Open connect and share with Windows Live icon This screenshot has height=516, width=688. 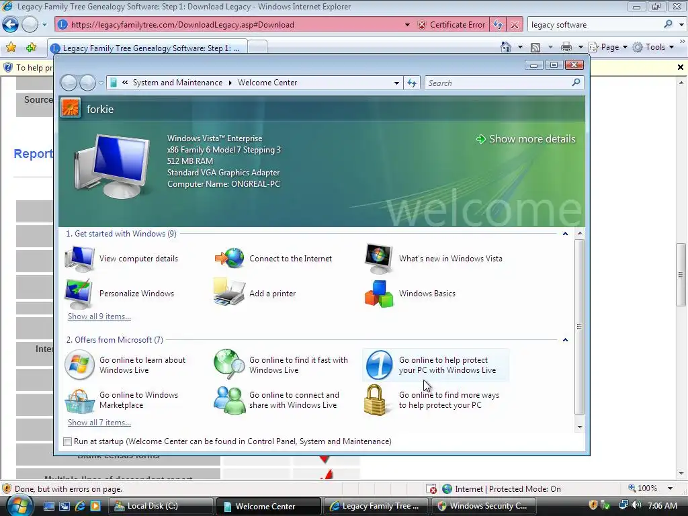coord(229,400)
